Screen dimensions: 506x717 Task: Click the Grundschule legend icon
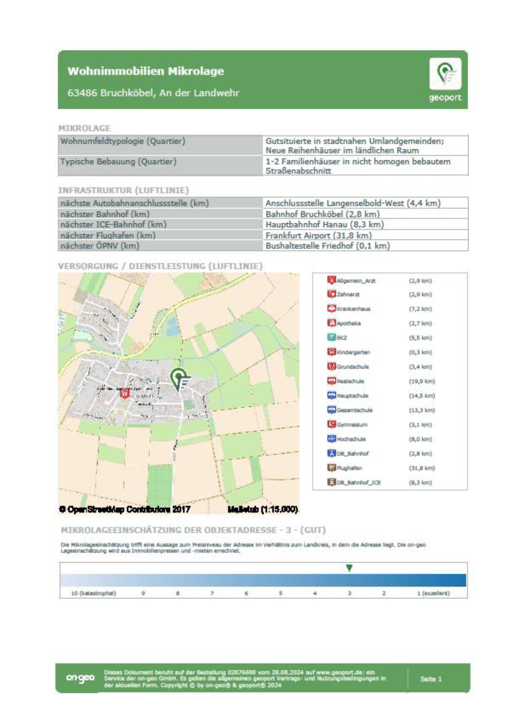coord(331,366)
